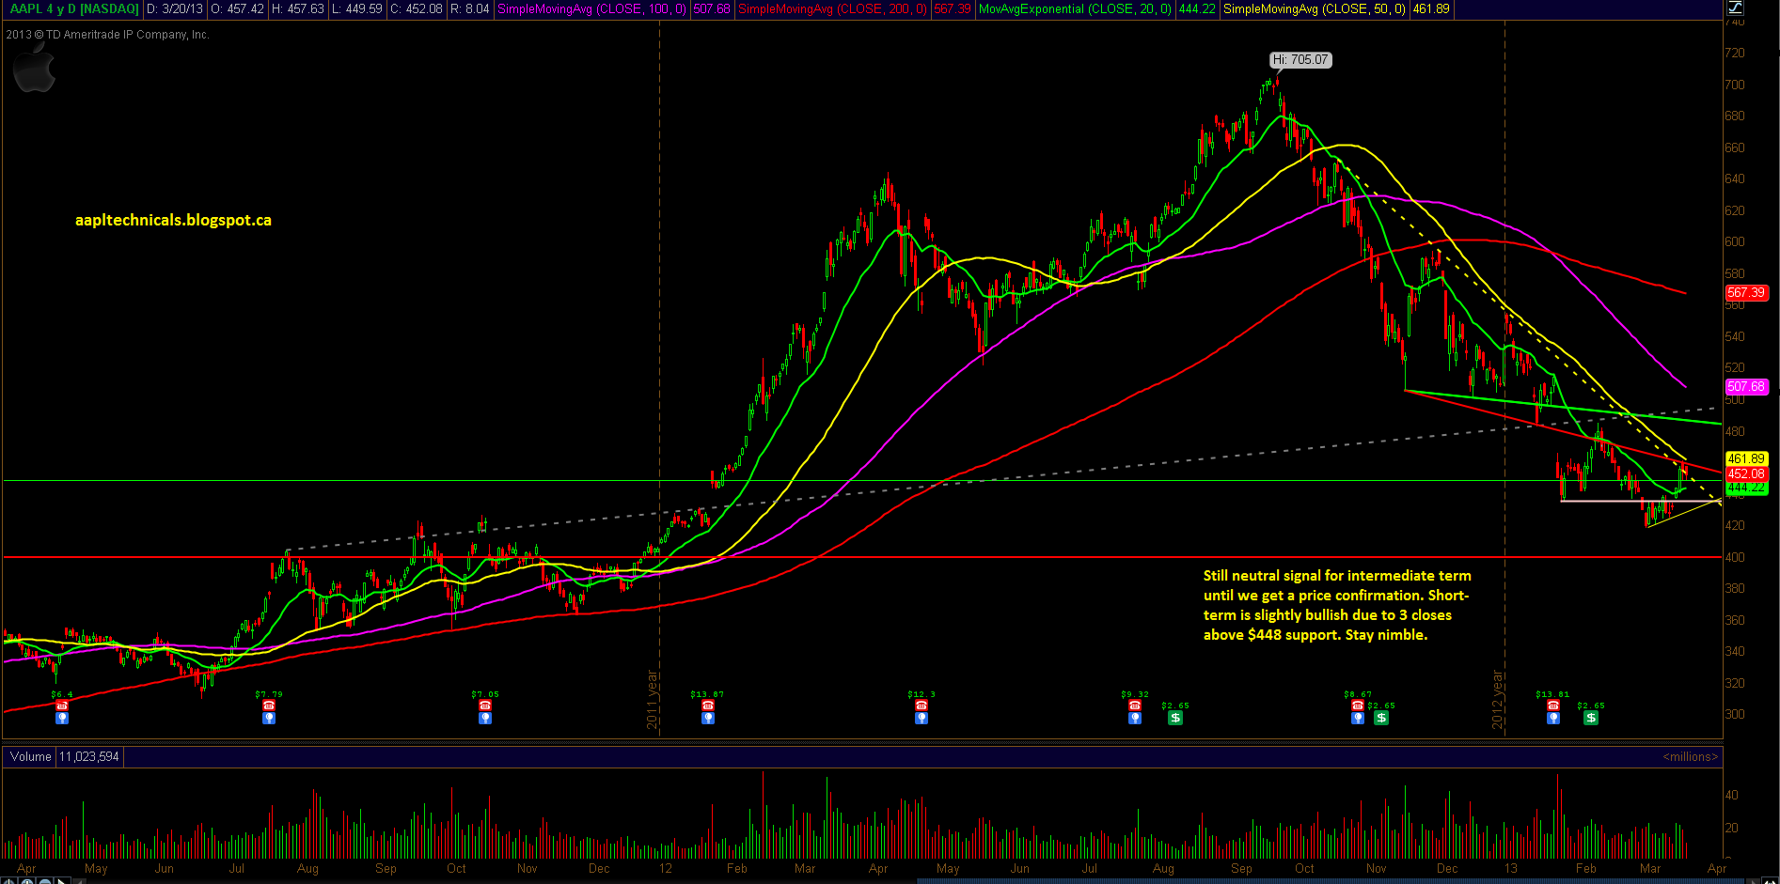Click the red phone icon under $7.05
The image size is (1780, 884).
(x=485, y=706)
